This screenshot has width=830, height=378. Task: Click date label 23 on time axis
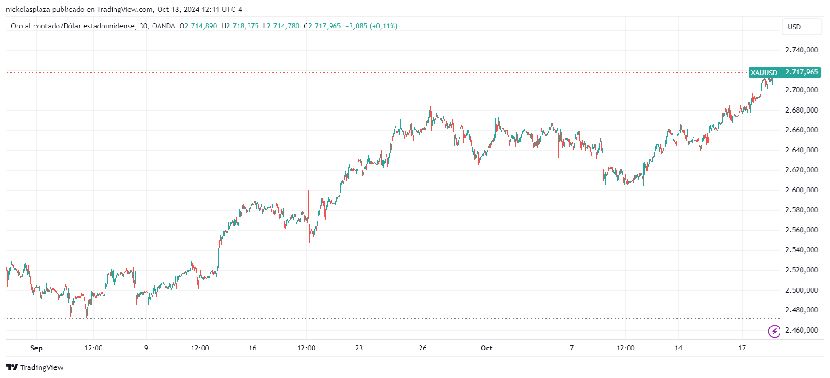(359, 348)
